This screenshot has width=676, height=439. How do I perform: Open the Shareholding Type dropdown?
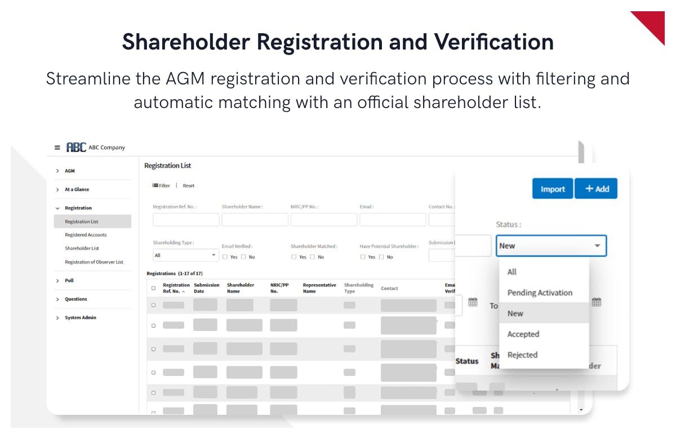click(x=185, y=256)
